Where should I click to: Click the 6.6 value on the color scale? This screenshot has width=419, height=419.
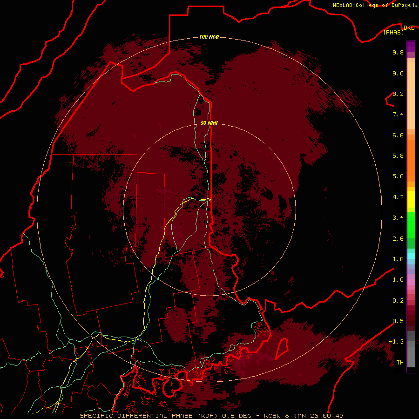click(398, 135)
